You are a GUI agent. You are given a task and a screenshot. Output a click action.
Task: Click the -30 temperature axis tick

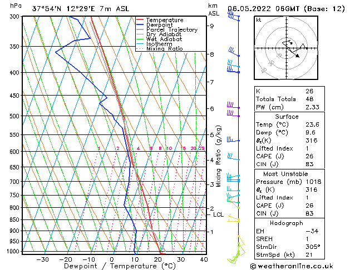[42, 259]
